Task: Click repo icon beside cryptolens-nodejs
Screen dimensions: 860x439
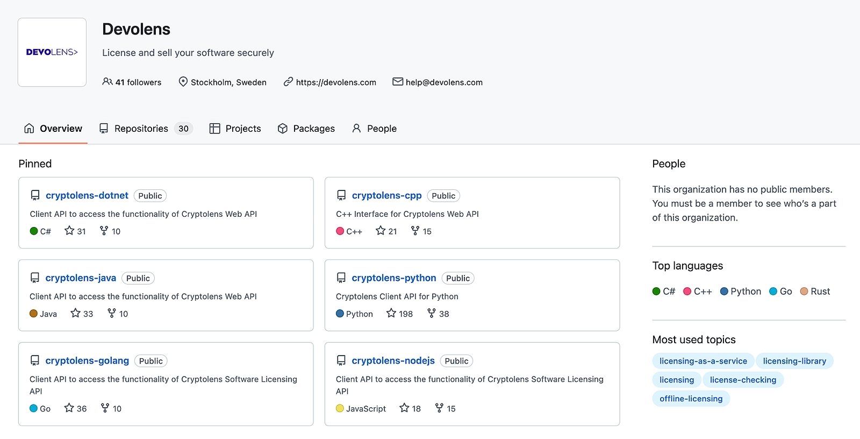Action: (x=341, y=360)
